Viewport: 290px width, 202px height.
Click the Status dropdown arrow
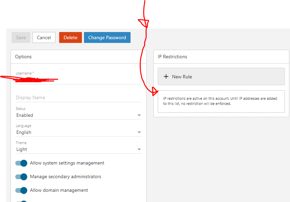click(x=139, y=115)
